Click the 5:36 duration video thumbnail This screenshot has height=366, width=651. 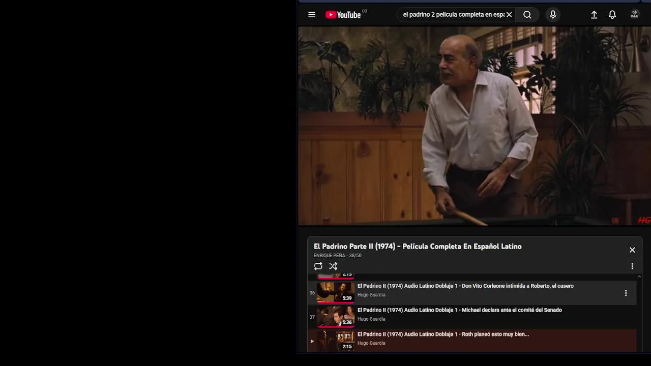click(x=336, y=317)
